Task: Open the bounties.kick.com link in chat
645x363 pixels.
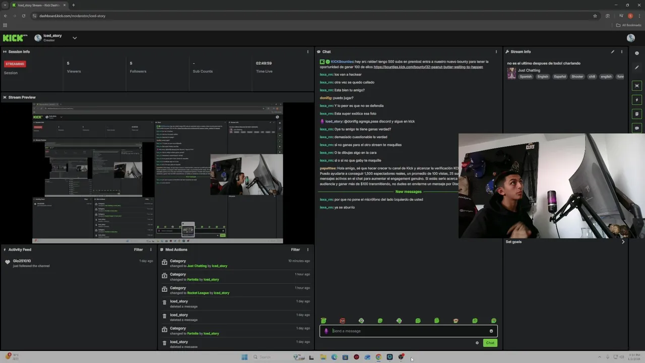Action: tap(428, 67)
